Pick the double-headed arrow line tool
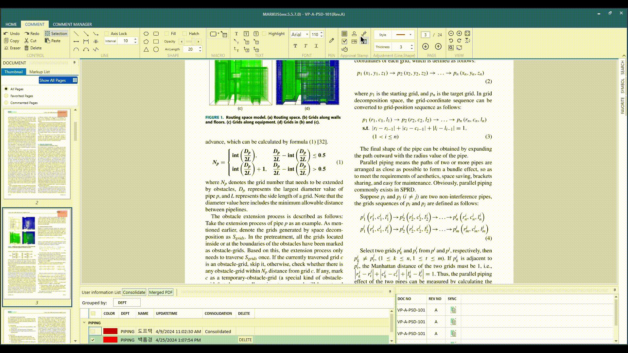This screenshot has width=628, height=353. pos(76,42)
